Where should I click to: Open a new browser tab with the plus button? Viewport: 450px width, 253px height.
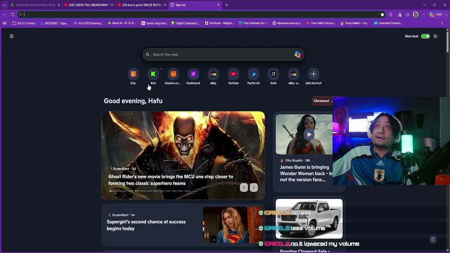point(226,5)
